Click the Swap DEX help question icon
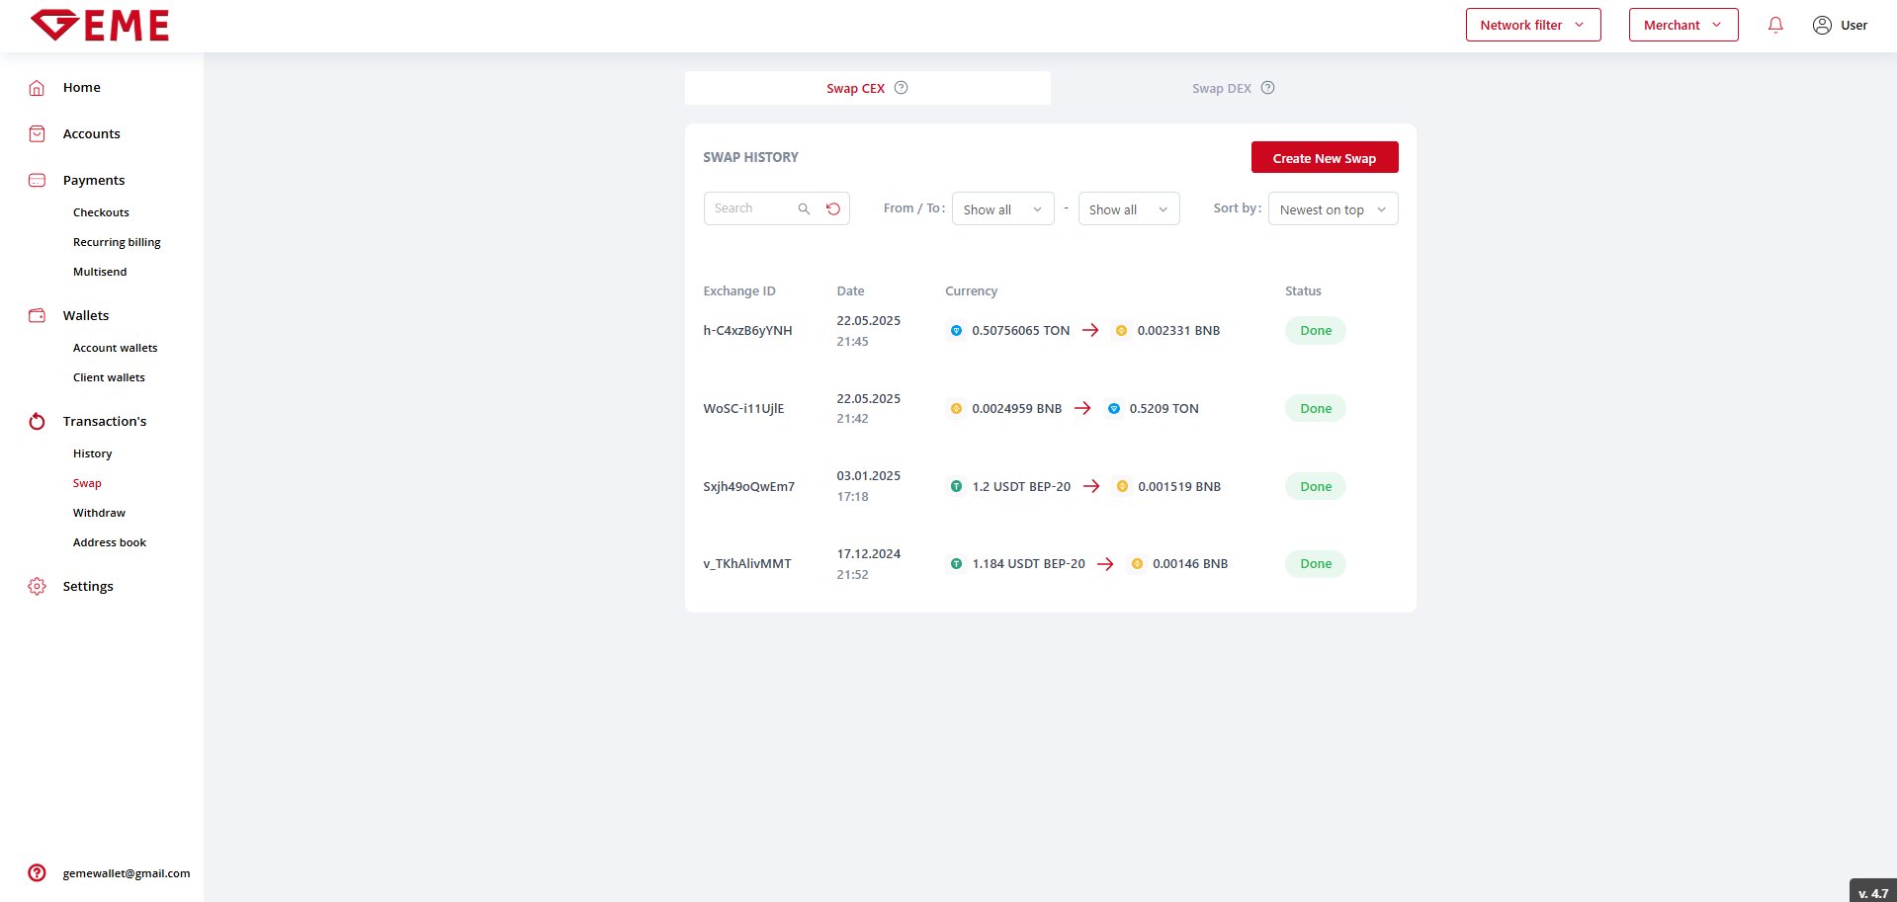The image size is (1897, 902). 1267,88
